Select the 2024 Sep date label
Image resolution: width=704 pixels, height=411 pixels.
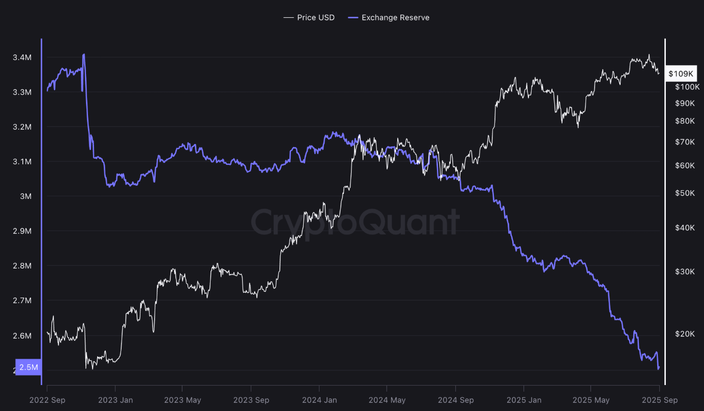pyautogui.click(x=456, y=400)
